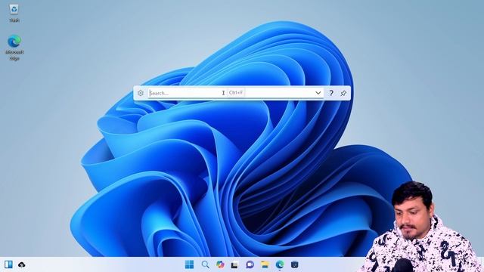Open Task View in the taskbar
Image resolution: width=484 pixels, height=272 pixels.
coord(234,264)
